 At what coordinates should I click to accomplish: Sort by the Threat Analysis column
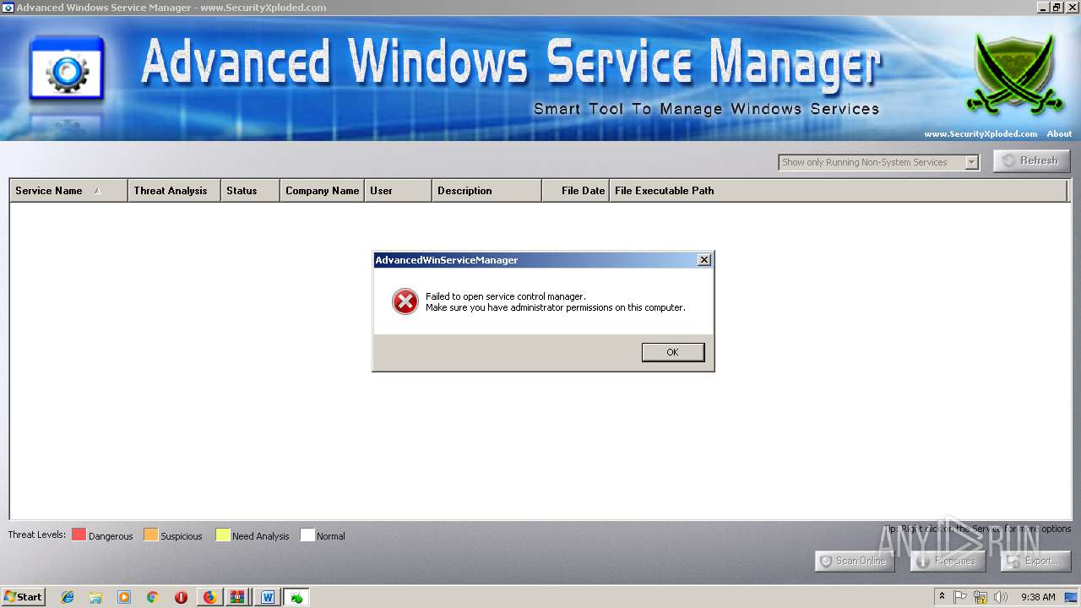174,191
